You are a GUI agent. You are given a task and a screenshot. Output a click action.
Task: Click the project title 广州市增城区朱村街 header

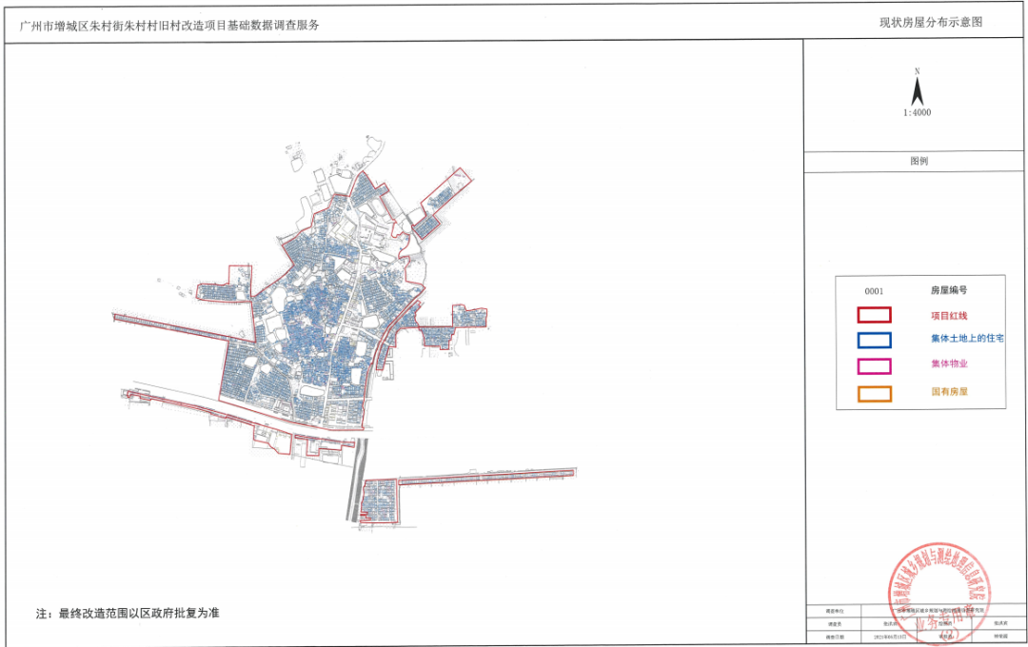(x=169, y=26)
